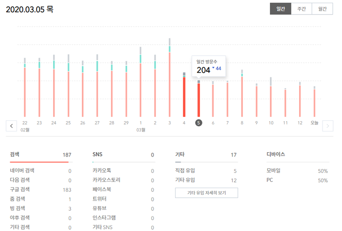
Task: Select the bar for March 2
Action: 155,86
